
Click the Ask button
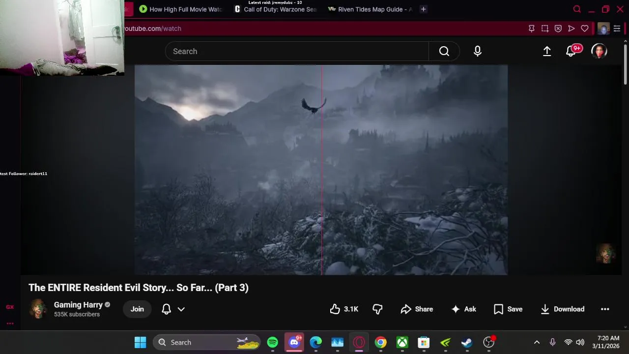464,309
